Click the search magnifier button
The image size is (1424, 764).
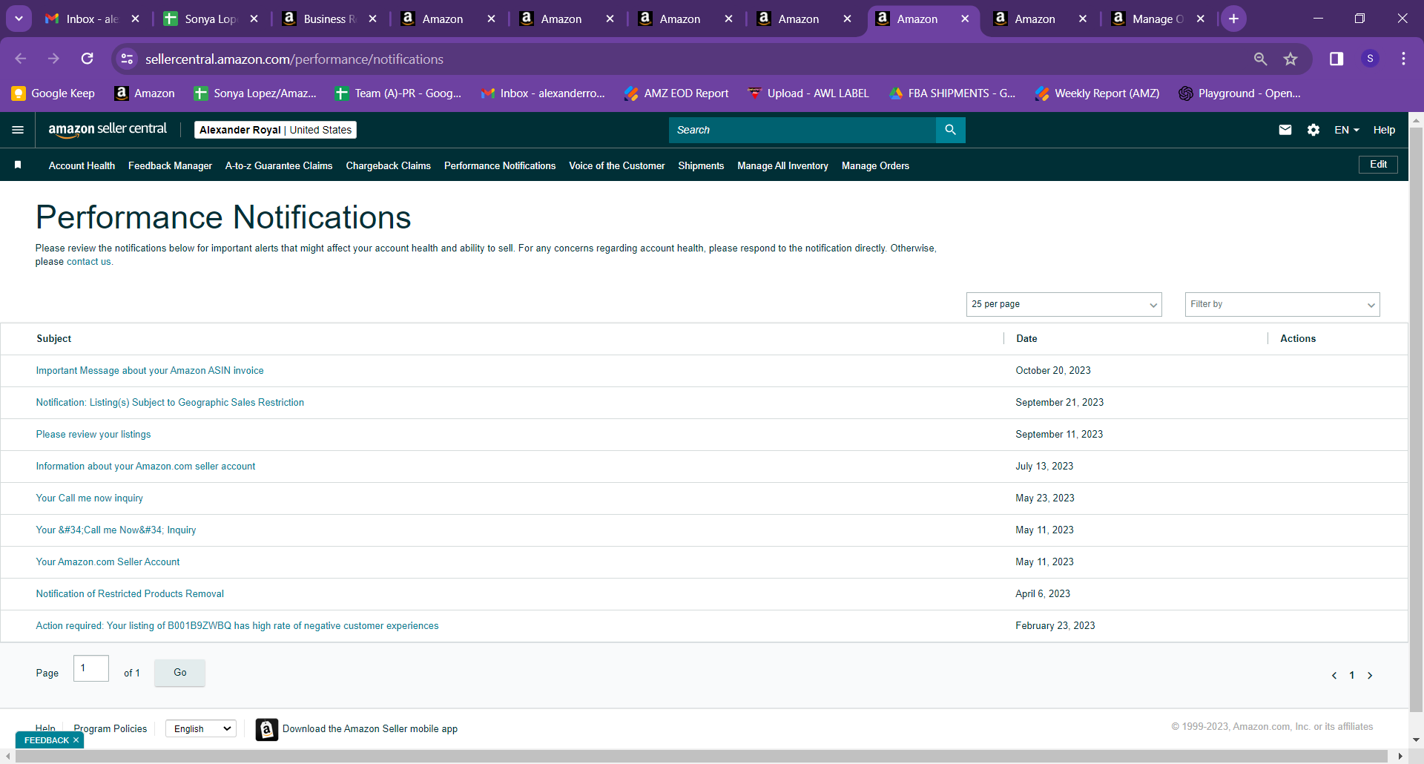(950, 130)
